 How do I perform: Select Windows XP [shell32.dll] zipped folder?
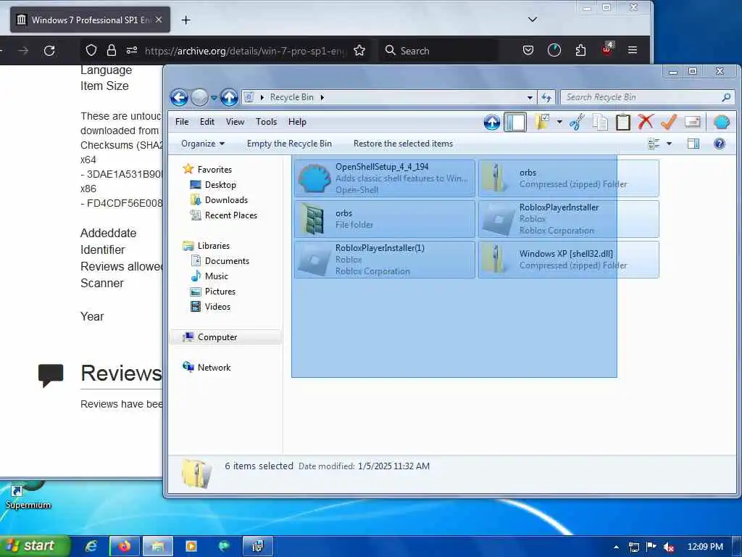click(568, 260)
